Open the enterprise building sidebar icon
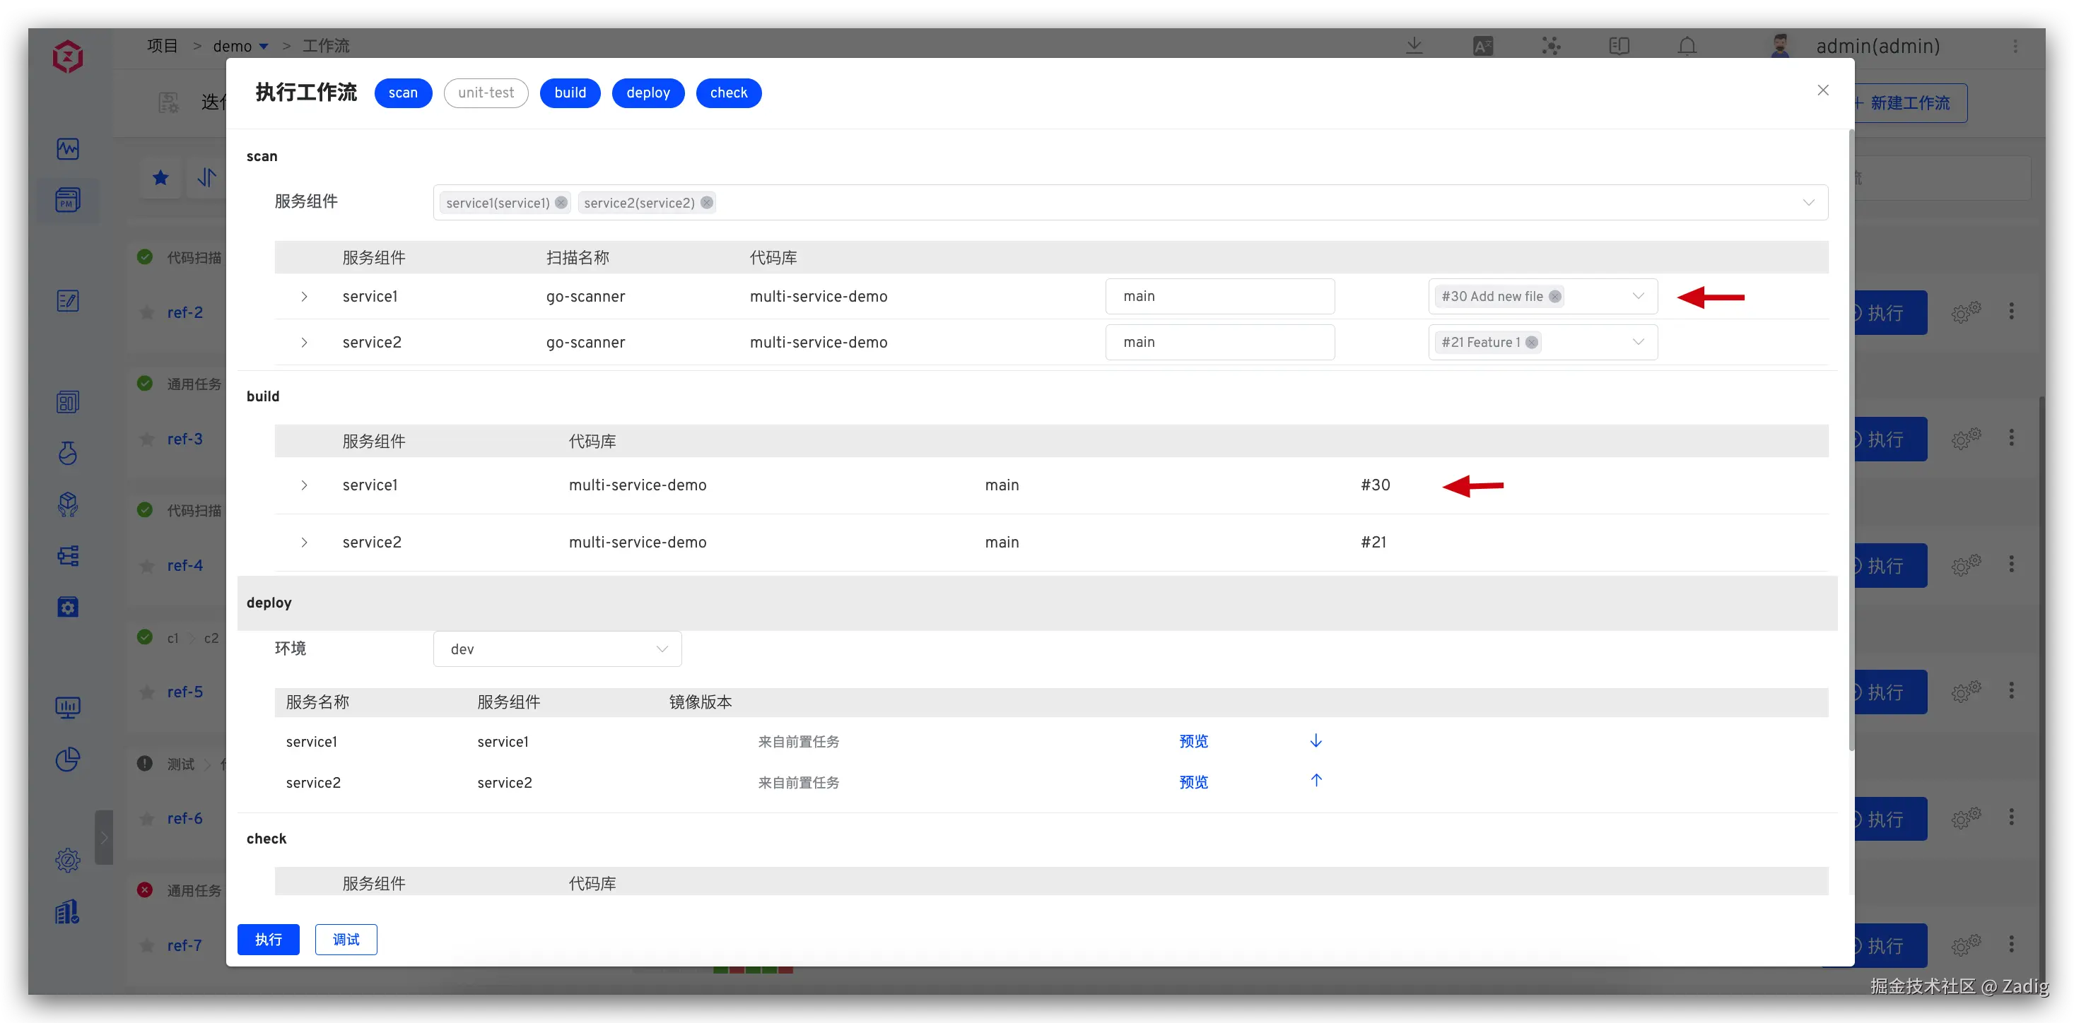 pyautogui.click(x=68, y=912)
